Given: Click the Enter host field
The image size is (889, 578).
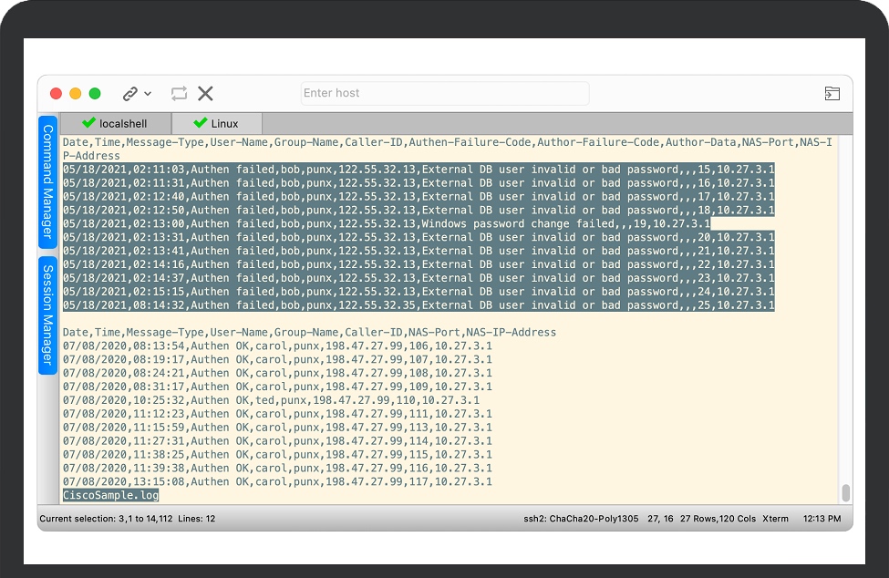Looking at the screenshot, I should point(445,93).
